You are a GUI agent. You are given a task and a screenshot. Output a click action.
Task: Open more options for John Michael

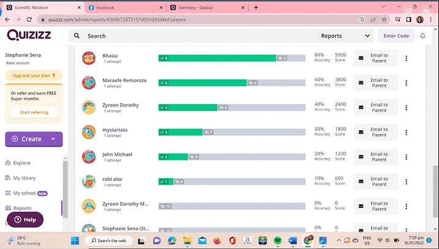[406, 157]
